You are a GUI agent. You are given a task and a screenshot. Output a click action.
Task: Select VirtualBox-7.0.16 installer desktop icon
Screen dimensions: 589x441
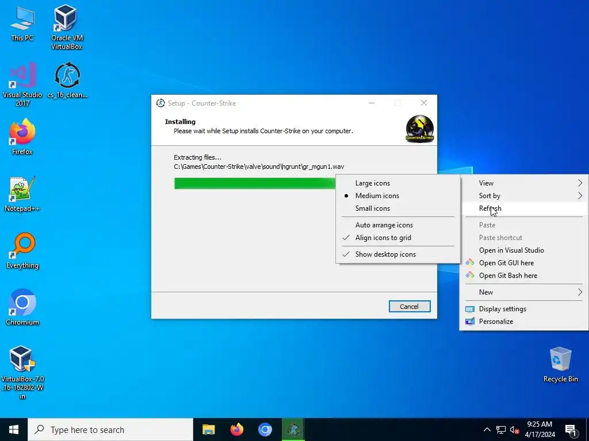tap(22, 372)
